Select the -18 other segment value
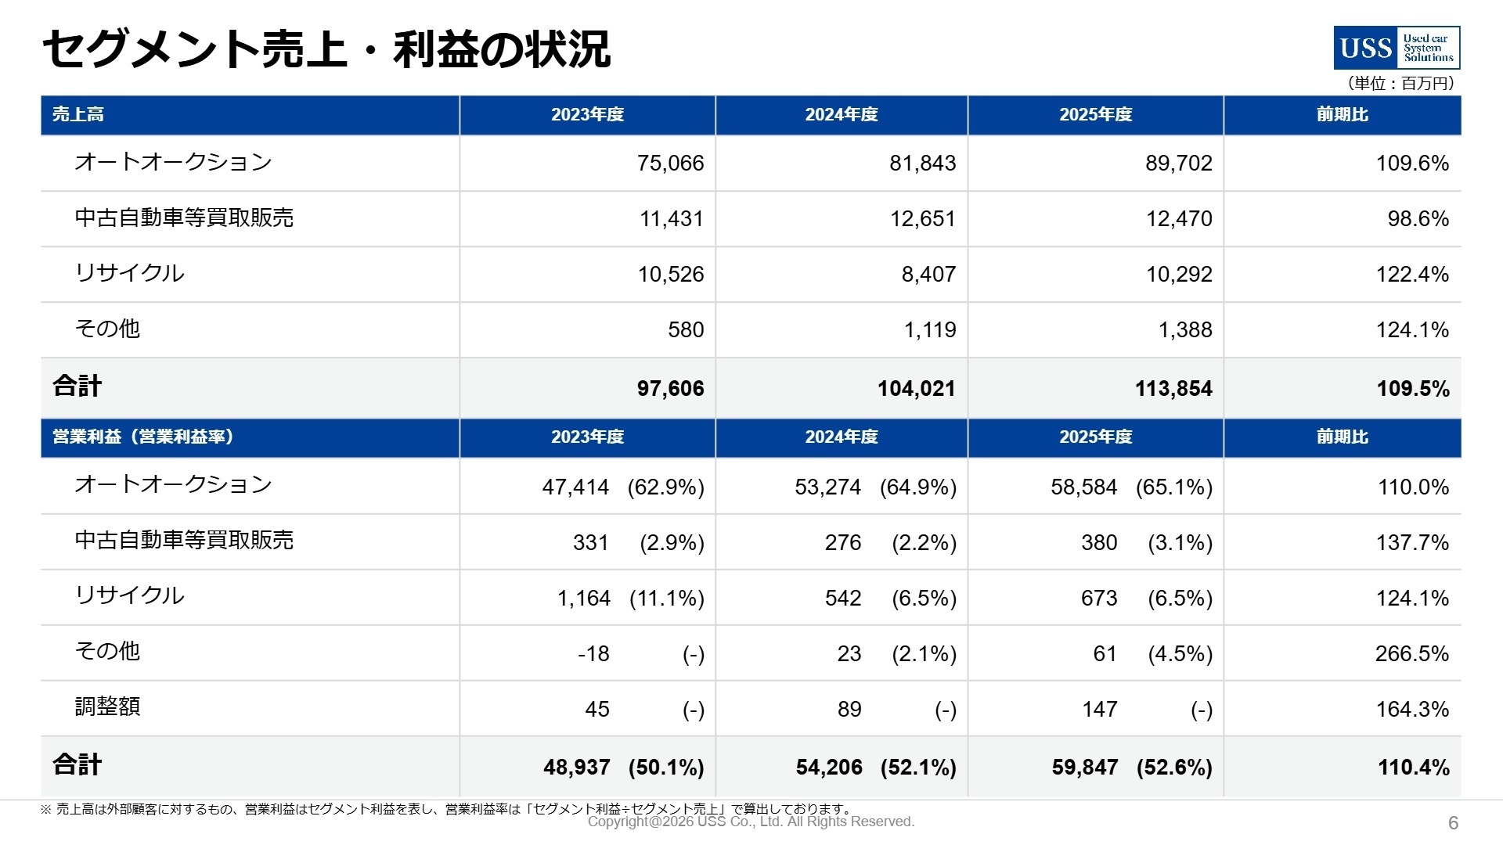1503x845 pixels. [593, 653]
